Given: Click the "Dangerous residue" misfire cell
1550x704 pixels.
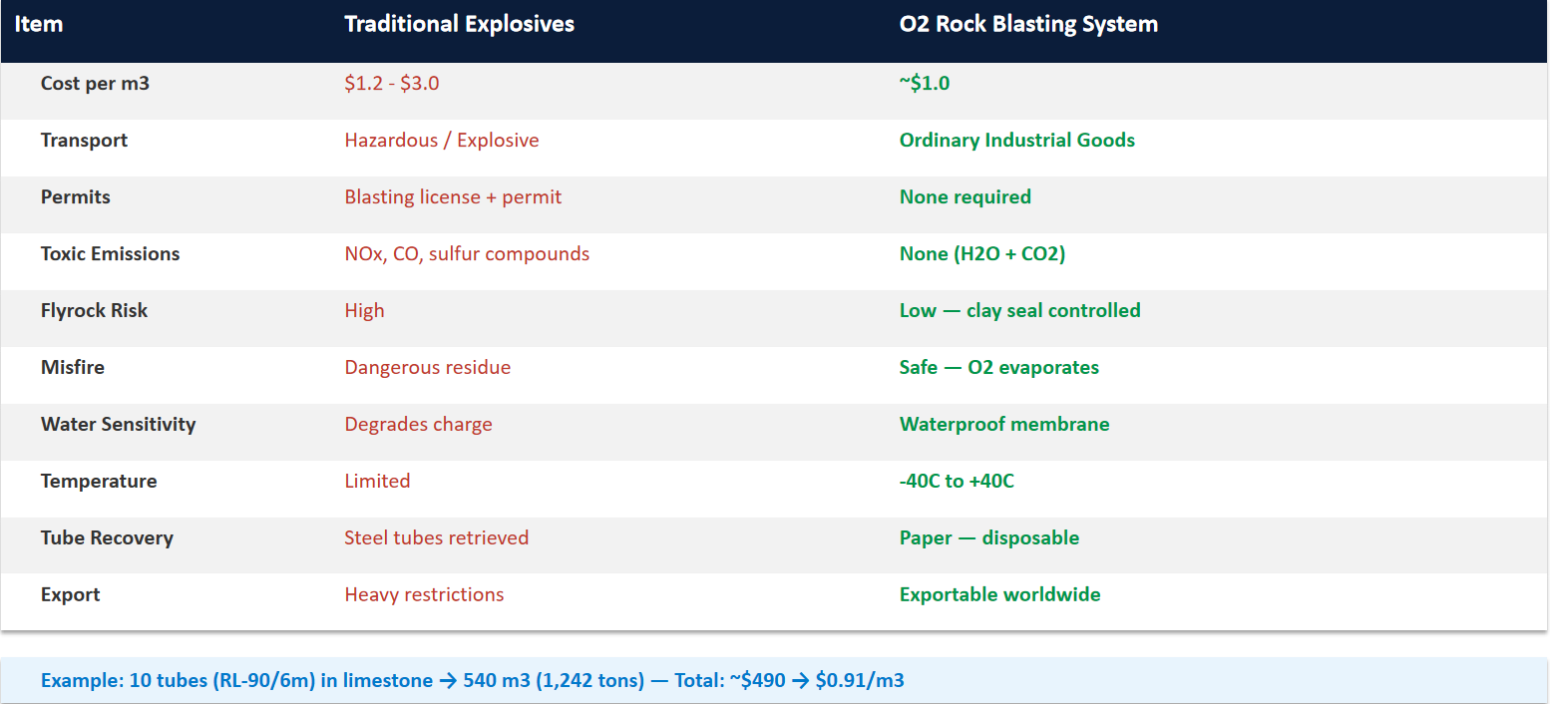Looking at the screenshot, I should click(x=427, y=368).
